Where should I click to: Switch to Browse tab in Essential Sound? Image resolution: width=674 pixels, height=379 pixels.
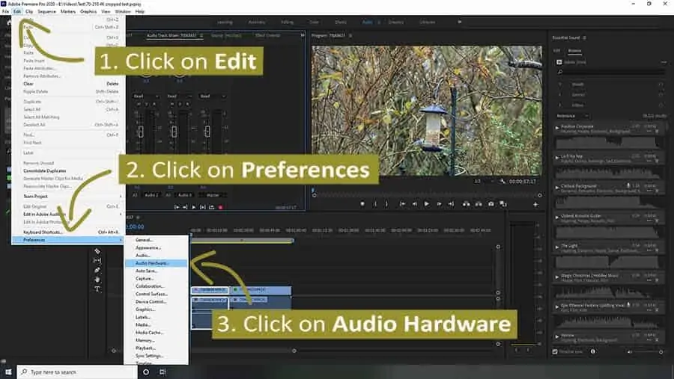click(x=574, y=51)
